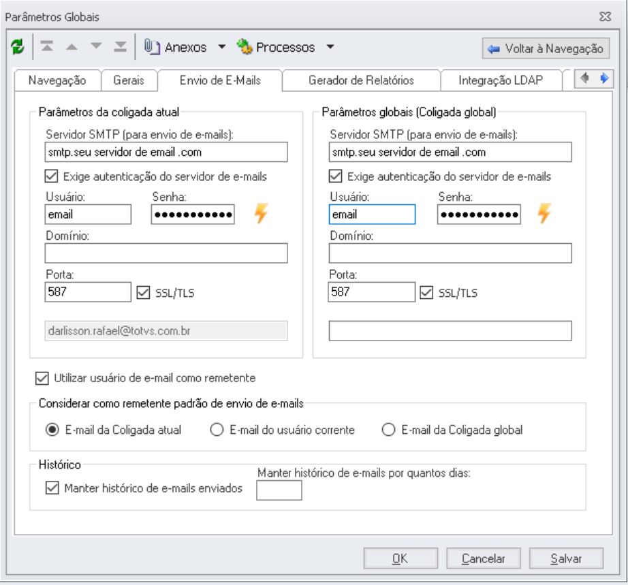Switch to the Navegação tab
Viewport: 628px width, 585px height.
57,80
